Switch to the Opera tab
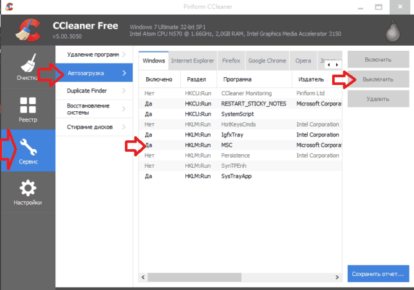 pos(303,60)
